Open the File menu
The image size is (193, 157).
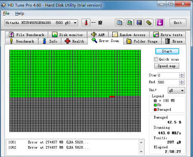[6, 13]
